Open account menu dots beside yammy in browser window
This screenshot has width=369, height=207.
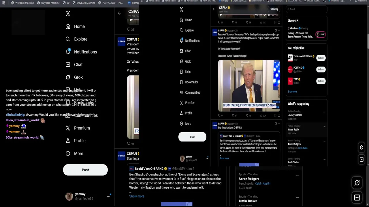pyautogui.click(x=207, y=158)
